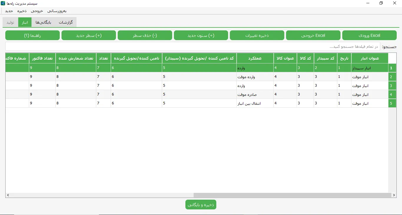Focus the جستجو search field
The height and width of the screenshot is (215, 402).
[193, 47]
